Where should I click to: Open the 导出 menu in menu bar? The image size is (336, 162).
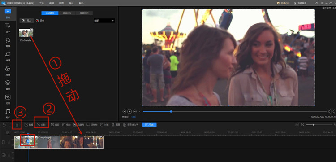click(71, 3)
